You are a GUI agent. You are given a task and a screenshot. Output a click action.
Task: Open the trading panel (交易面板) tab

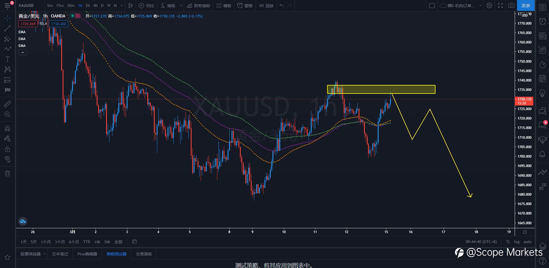[144, 254]
